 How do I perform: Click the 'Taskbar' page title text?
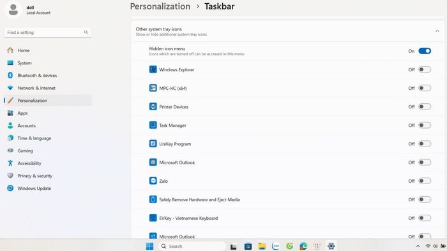pyautogui.click(x=219, y=6)
